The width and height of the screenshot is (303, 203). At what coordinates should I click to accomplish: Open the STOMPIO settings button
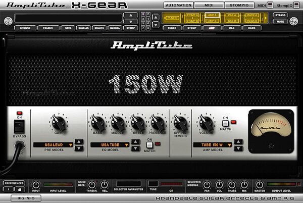coord(239,5)
